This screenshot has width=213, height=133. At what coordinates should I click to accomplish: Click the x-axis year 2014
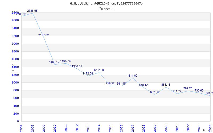(99, 128)
